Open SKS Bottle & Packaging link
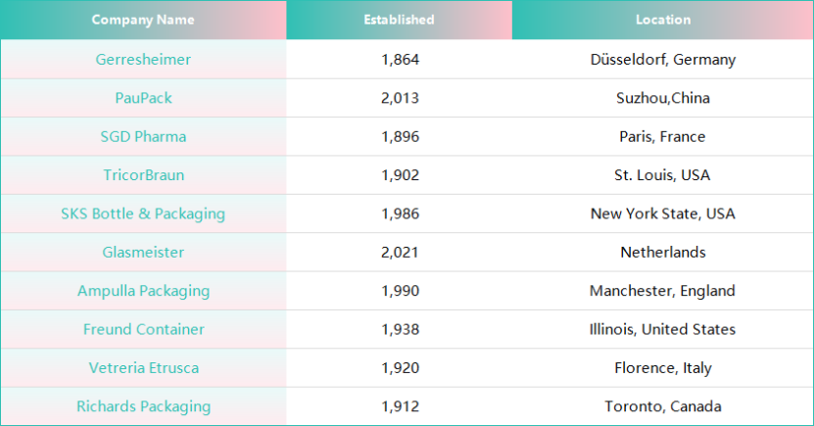Image resolution: width=814 pixels, height=426 pixels. click(143, 213)
